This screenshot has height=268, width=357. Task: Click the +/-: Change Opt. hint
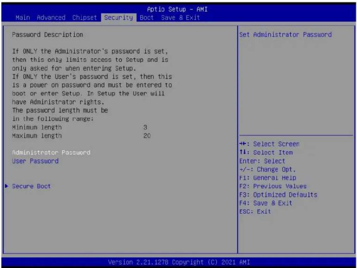click(x=267, y=169)
